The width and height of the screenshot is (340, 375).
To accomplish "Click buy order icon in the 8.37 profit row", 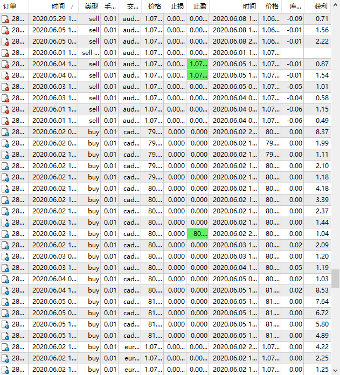I will pos(5,132).
